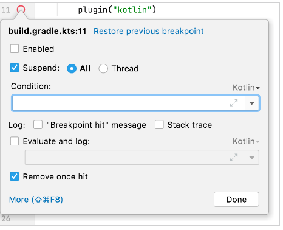Select the Thread suspend radio button
Image resolution: width=283 pixels, height=230 pixels.
coord(103,68)
